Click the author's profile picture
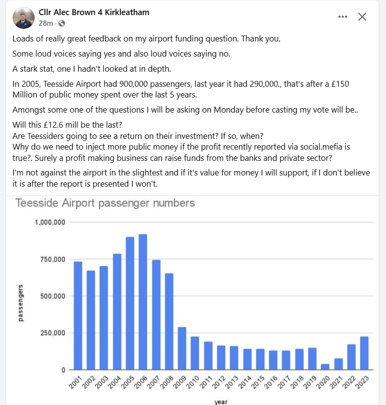This screenshot has width=386, height=405. pyautogui.click(x=24, y=18)
